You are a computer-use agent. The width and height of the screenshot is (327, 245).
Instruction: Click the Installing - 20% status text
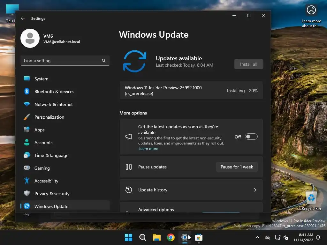(242, 91)
